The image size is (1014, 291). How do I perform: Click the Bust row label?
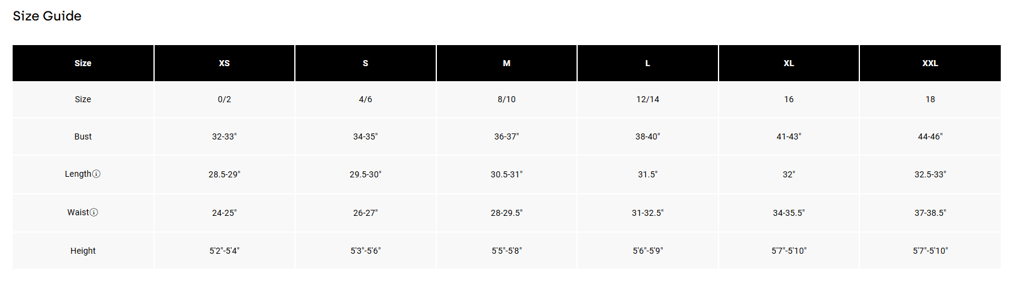pyautogui.click(x=83, y=136)
